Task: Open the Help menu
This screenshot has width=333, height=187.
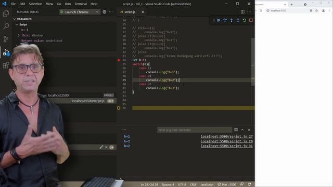Action: point(94,4)
